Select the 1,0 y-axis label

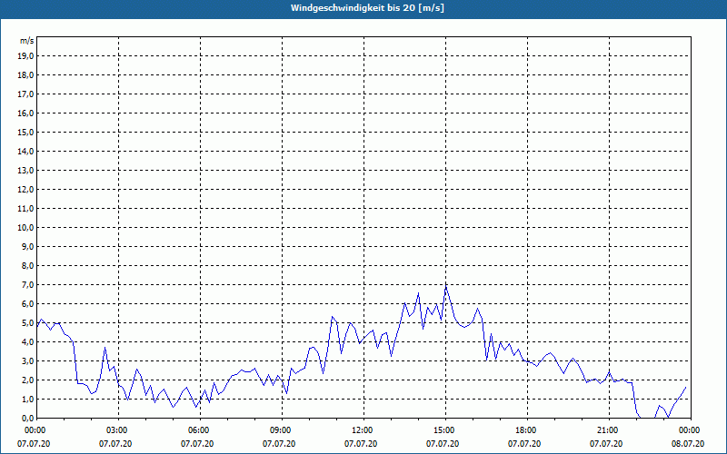28,399
